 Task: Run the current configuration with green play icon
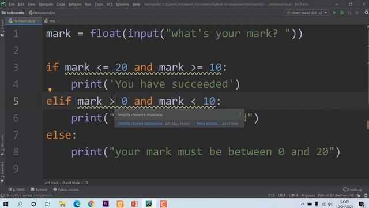tap(334, 13)
